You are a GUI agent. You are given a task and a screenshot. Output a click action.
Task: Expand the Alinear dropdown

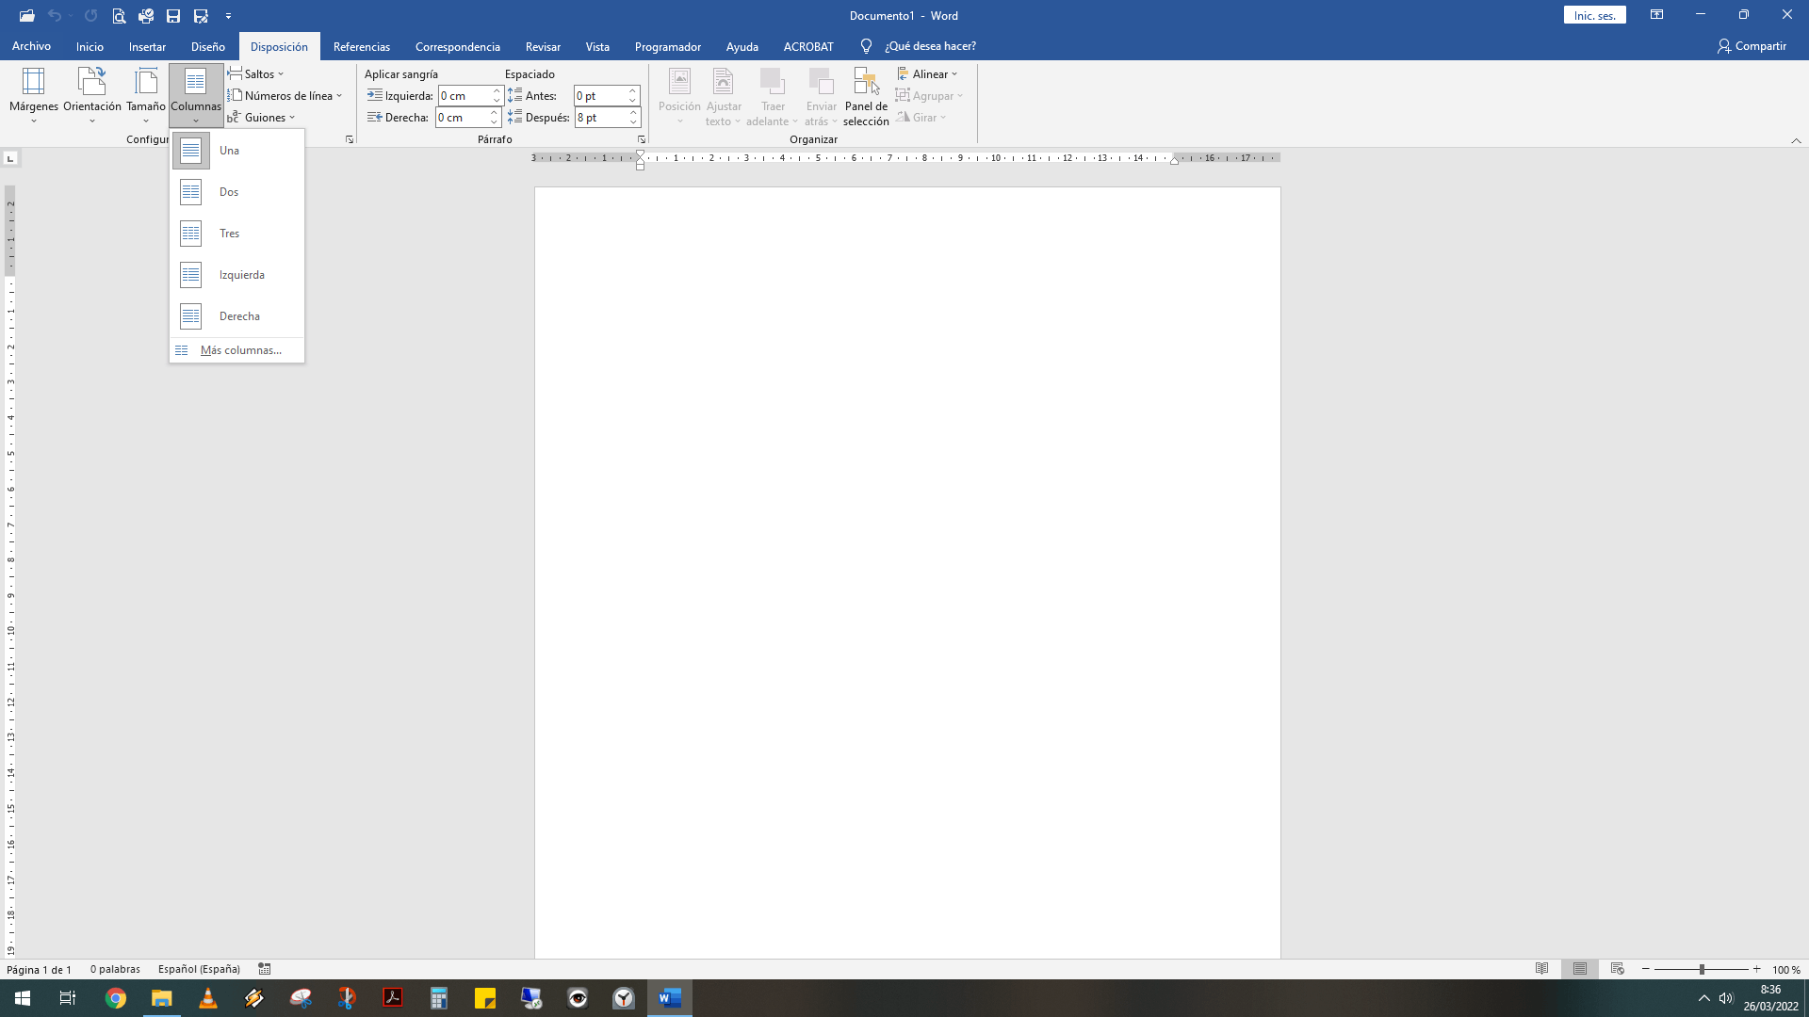point(928,73)
